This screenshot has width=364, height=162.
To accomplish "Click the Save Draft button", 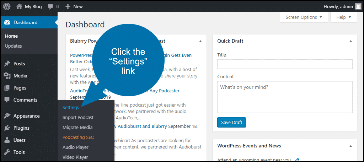I will click(x=231, y=123).
